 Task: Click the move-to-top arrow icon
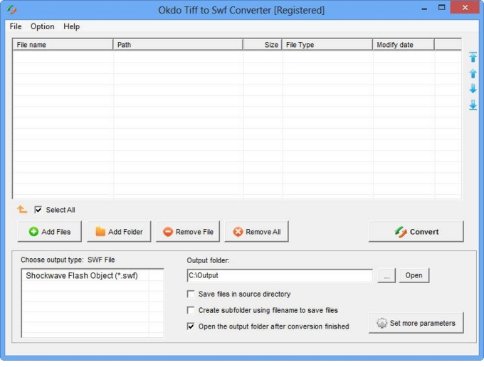(x=473, y=57)
